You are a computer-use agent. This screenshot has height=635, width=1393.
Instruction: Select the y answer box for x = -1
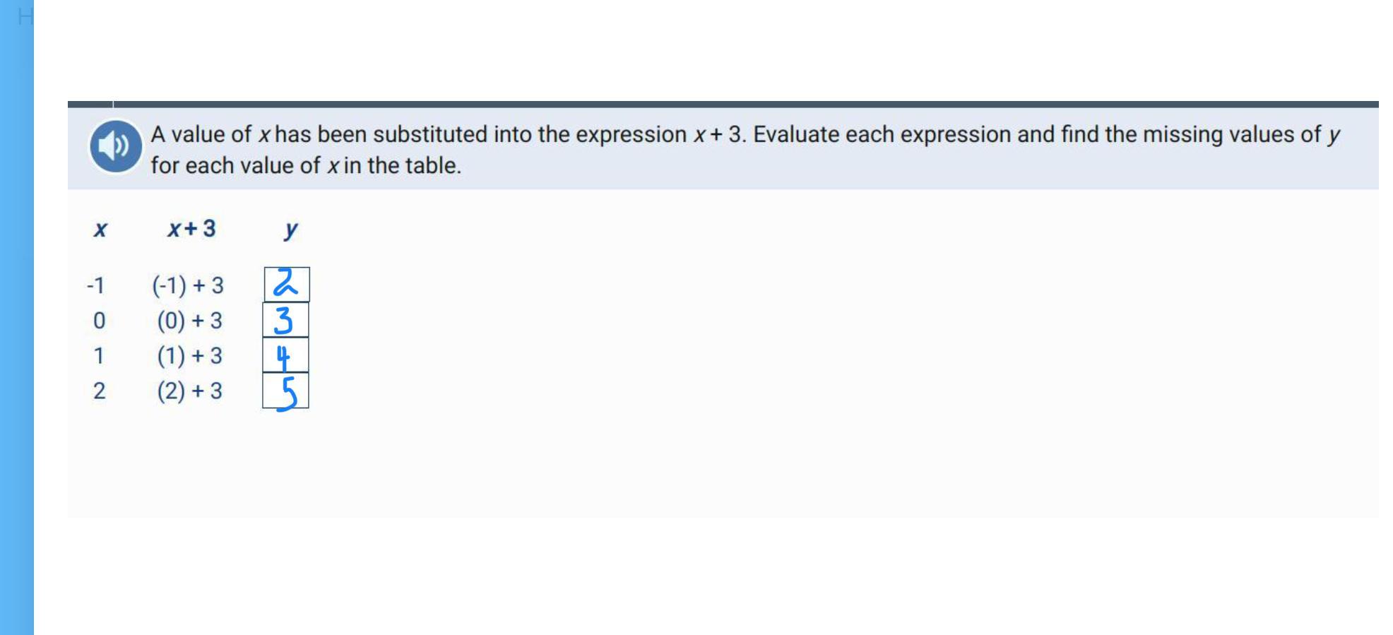[x=287, y=285]
